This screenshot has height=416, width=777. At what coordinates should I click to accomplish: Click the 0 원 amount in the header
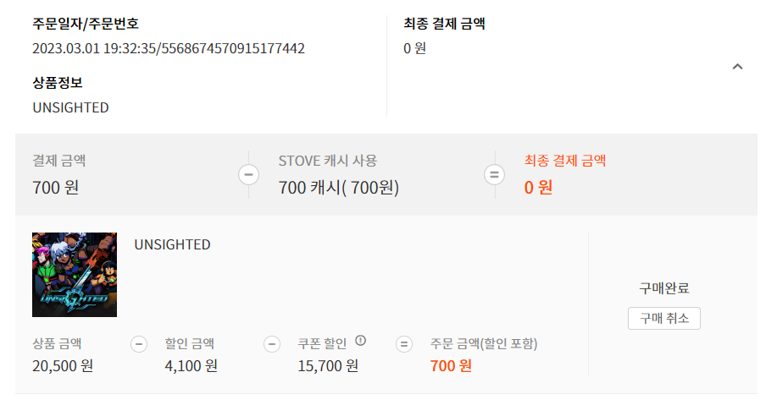(x=414, y=48)
